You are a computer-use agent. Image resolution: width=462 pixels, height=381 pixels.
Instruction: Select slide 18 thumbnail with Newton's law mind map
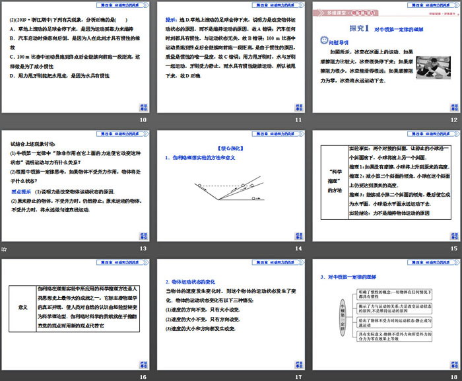(386, 314)
